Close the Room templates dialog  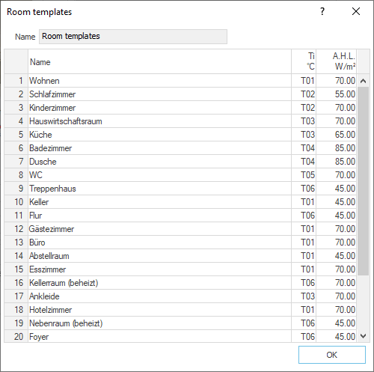(356, 11)
